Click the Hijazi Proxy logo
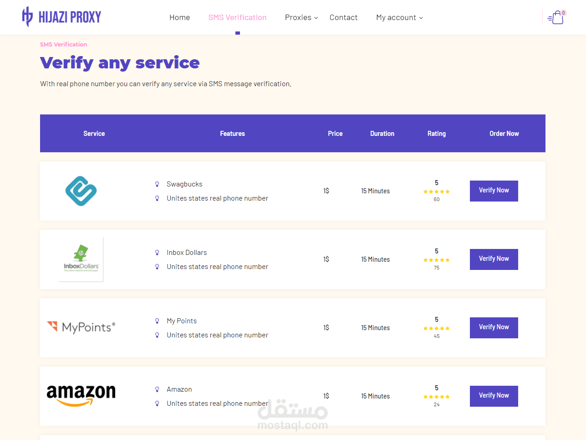The image size is (586, 440). [x=61, y=17]
